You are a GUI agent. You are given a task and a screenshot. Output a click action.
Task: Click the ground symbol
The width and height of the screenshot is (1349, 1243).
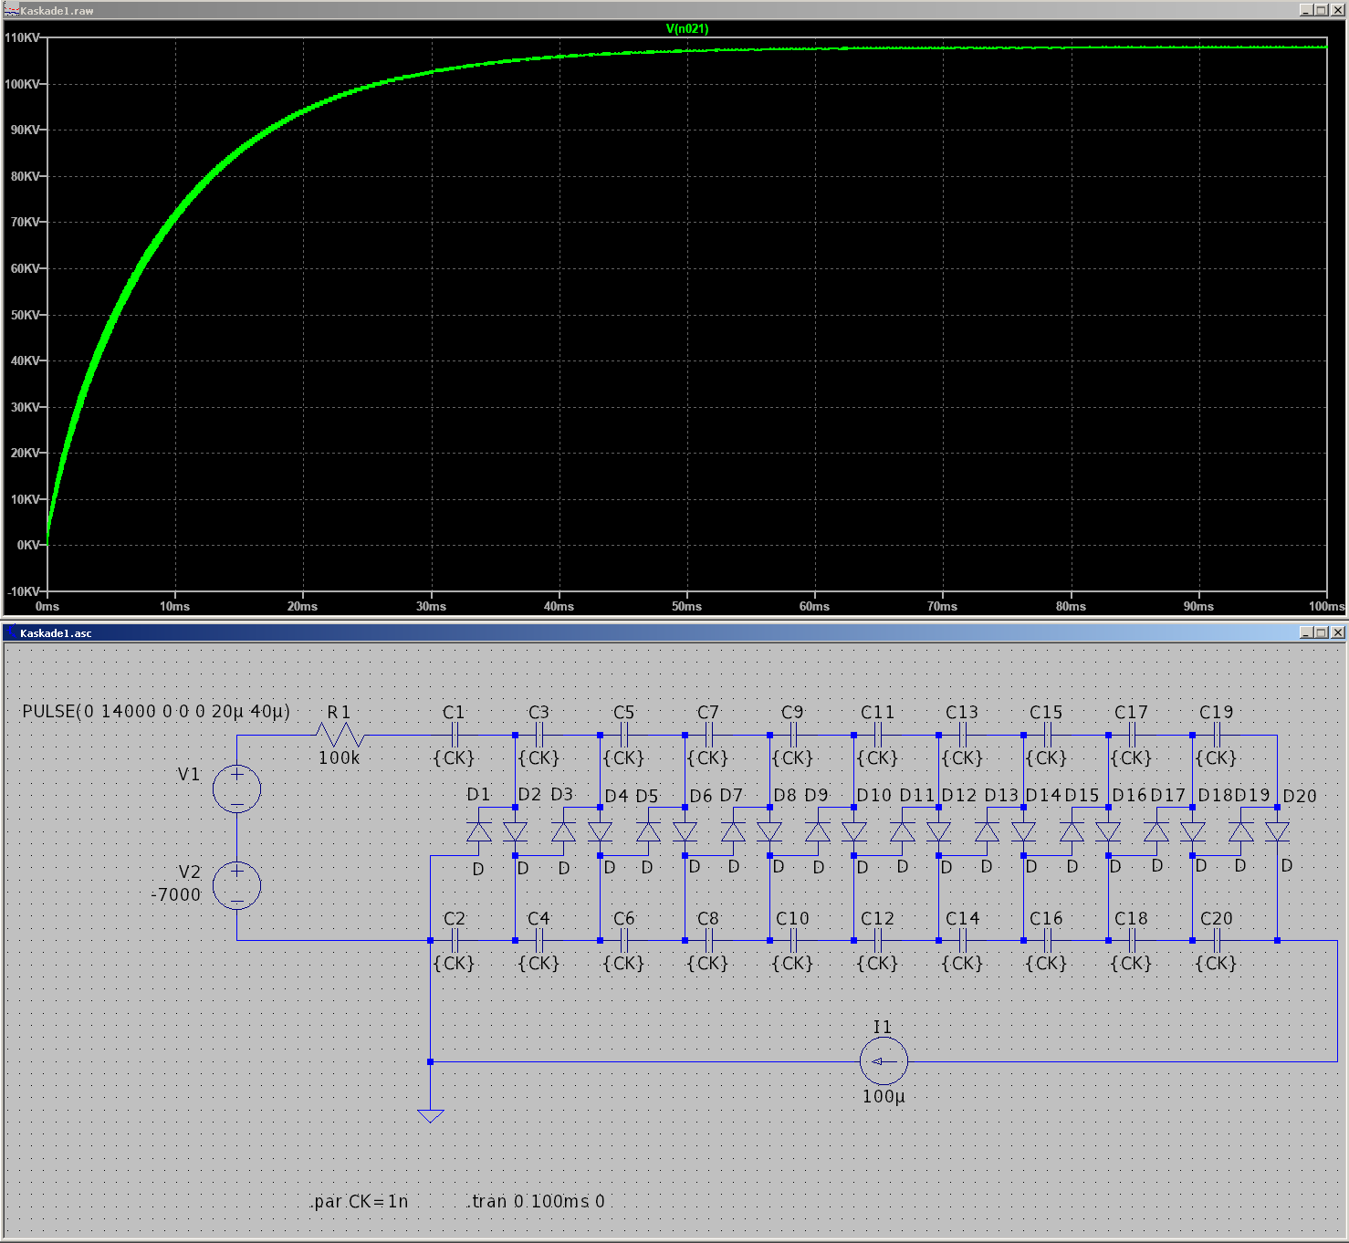430,1115
